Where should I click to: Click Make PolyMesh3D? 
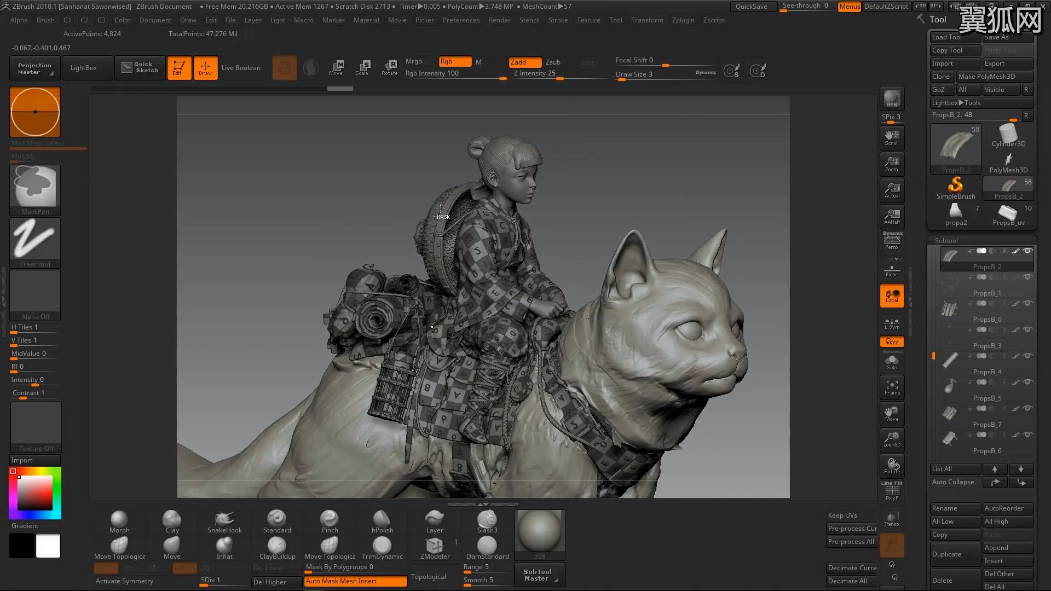coord(995,77)
